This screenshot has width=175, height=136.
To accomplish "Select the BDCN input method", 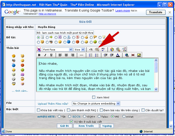I will [x=70, y=116].
